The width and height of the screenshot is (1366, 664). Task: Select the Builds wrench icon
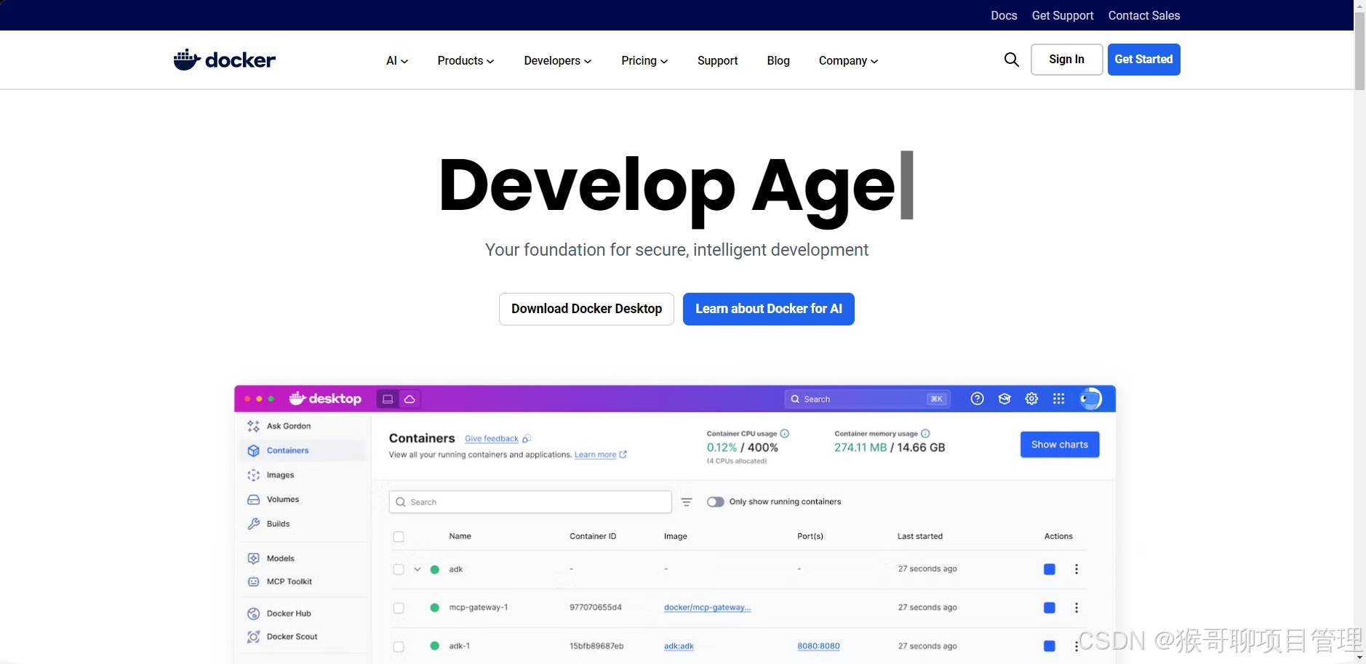tap(253, 524)
